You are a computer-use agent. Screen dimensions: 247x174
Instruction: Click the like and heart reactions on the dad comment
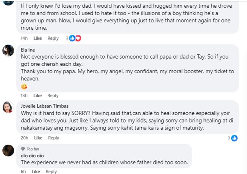75,38
